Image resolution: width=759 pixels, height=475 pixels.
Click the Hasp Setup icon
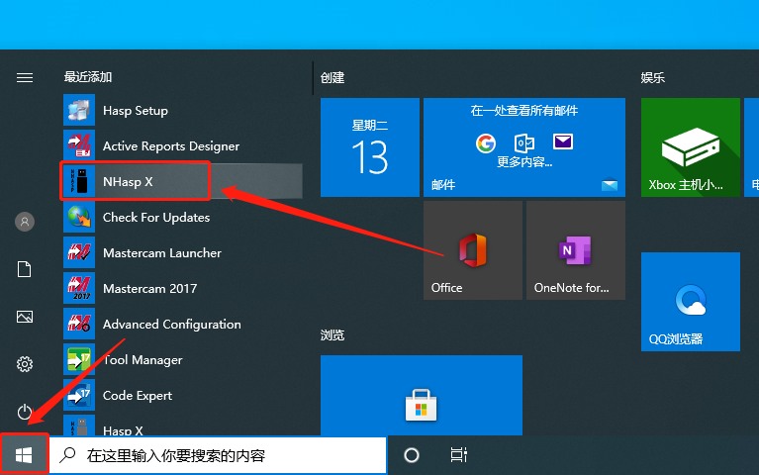(x=79, y=111)
